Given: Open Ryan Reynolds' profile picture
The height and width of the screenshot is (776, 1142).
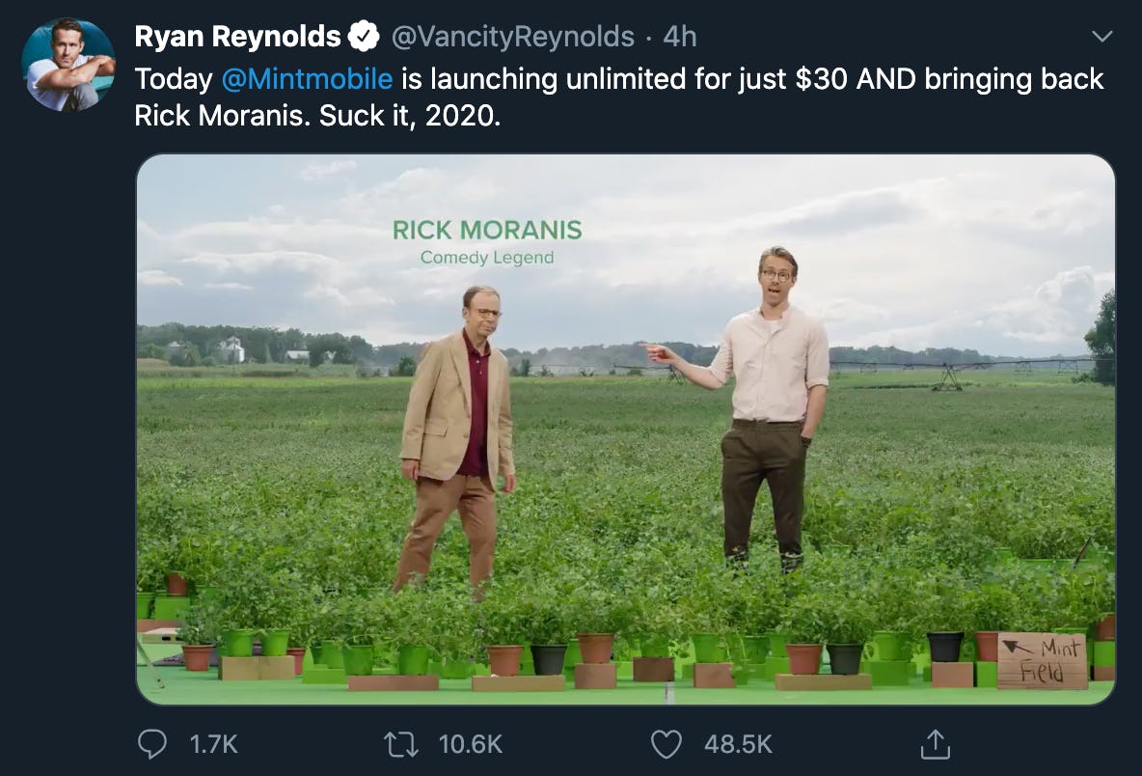Looking at the screenshot, I should pyautogui.click(x=68, y=65).
